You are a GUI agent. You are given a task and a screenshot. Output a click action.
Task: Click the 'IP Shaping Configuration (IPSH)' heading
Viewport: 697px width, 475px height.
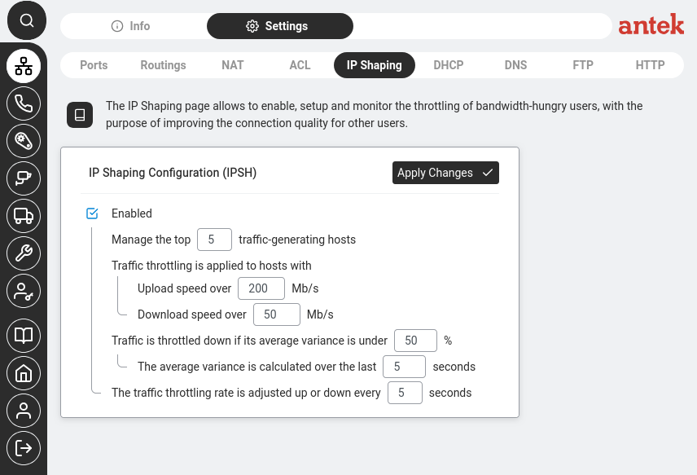pyautogui.click(x=173, y=173)
